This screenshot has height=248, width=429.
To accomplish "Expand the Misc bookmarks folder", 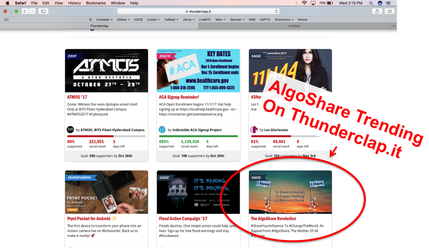I will (220, 20).
